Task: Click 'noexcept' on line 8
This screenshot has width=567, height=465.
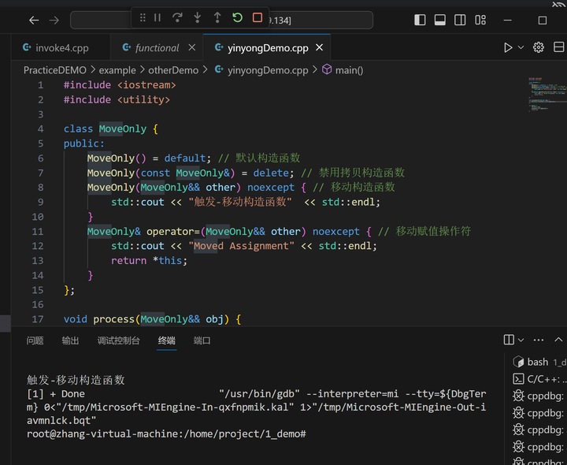Action: pos(271,188)
